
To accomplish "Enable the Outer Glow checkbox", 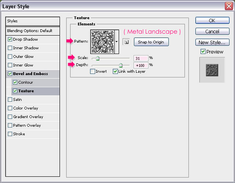I will coord(10,57).
